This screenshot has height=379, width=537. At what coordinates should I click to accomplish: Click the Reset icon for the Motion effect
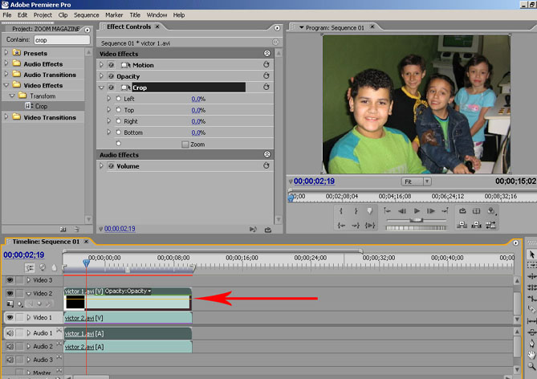tap(266, 65)
